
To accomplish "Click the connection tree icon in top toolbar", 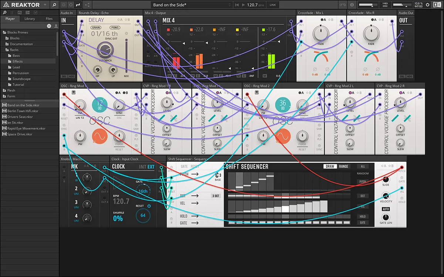I will (x=88, y=5).
